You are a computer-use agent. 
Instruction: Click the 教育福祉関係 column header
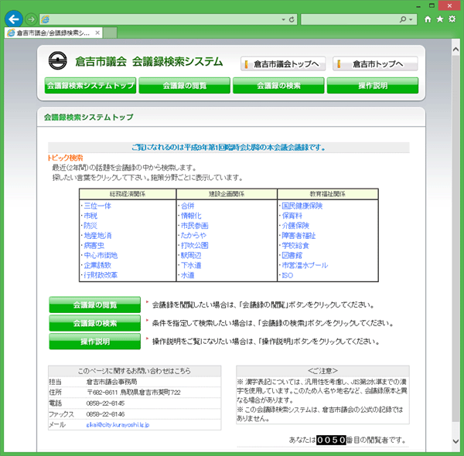328,194
